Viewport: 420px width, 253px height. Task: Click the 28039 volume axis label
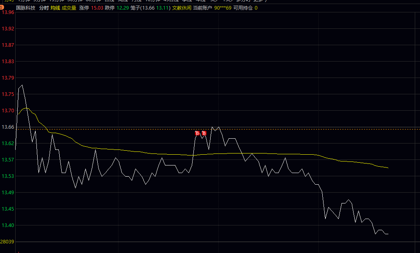point(7,242)
